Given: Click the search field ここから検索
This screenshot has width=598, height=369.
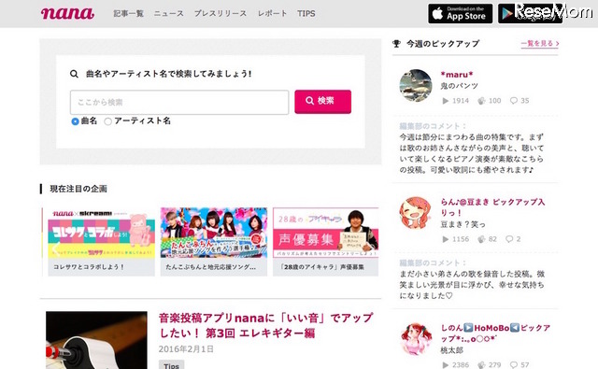Looking at the screenshot, I should pos(179,102).
